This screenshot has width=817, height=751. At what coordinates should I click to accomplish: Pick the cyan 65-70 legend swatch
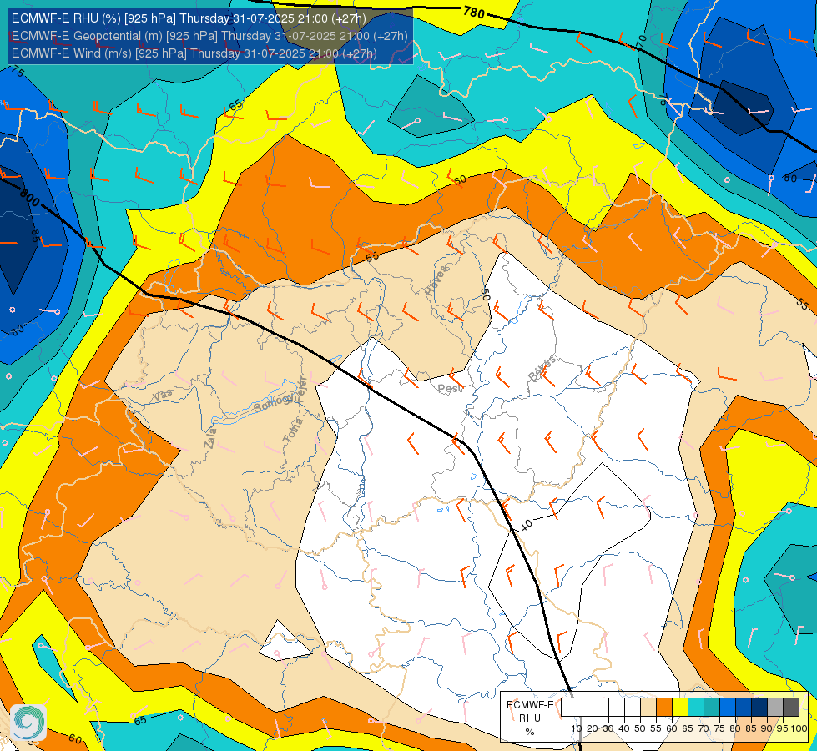click(696, 708)
